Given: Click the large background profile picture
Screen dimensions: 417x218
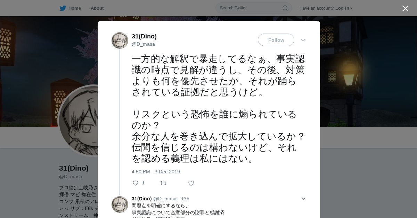Looking at the screenshot, I should pos(78,121).
